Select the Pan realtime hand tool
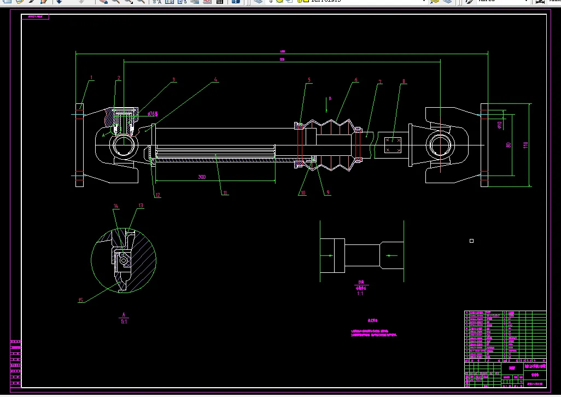The height and width of the screenshot is (397, 561). click(103, 2)
